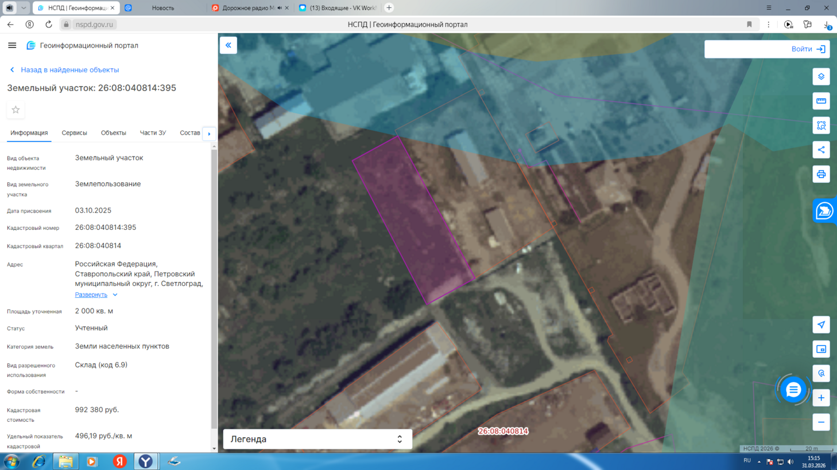
Task: Open the chat assistant bubble
Action: (x=793, y=390)
